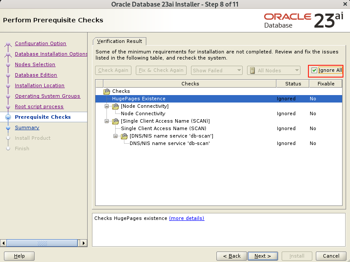Go to Operating System Groups step
The width and height of the screenshot is (350, 262).
click(x=48, y=96)
